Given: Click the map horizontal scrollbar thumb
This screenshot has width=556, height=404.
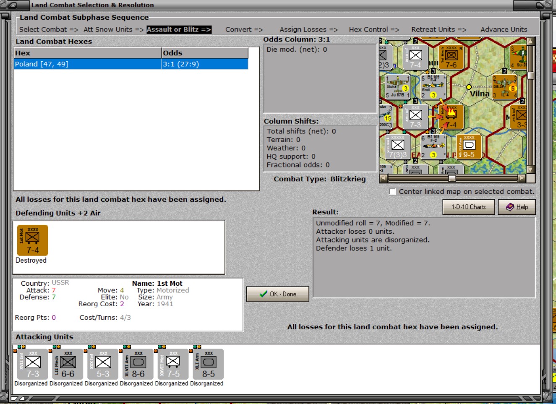Looking at the screenshot, I should point(452,178).
